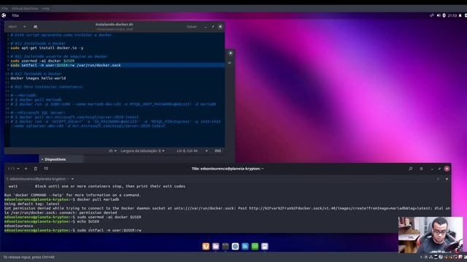Open the light text editor icon in the dock
467x262 pixels.
click(265, 246)
